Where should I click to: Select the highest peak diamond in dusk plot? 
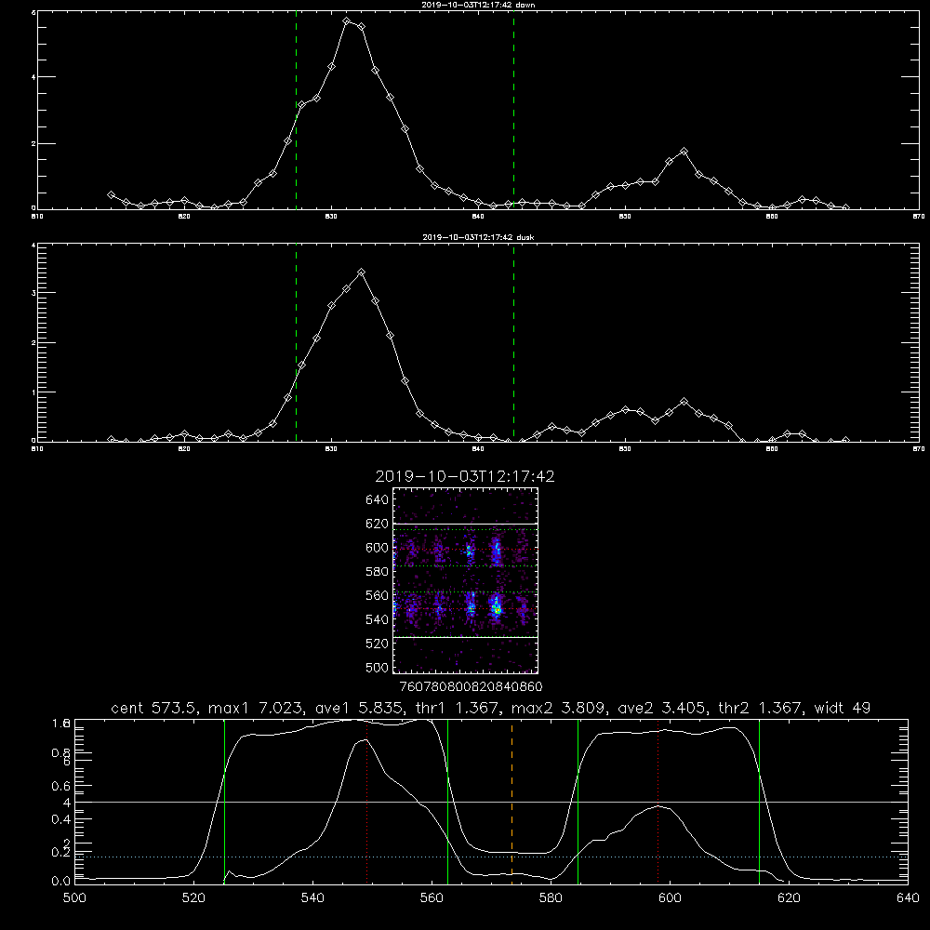point(361,272)
